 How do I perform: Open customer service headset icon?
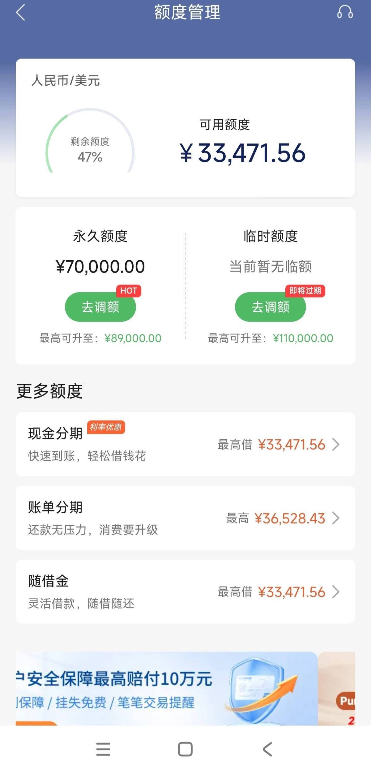click(x=345, y=12)
